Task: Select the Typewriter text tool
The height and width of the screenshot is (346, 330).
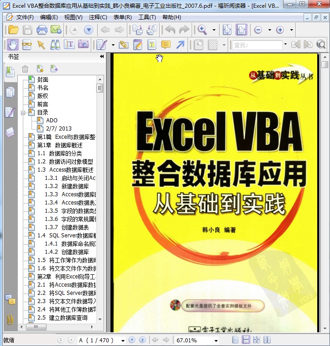Action: 152,45
